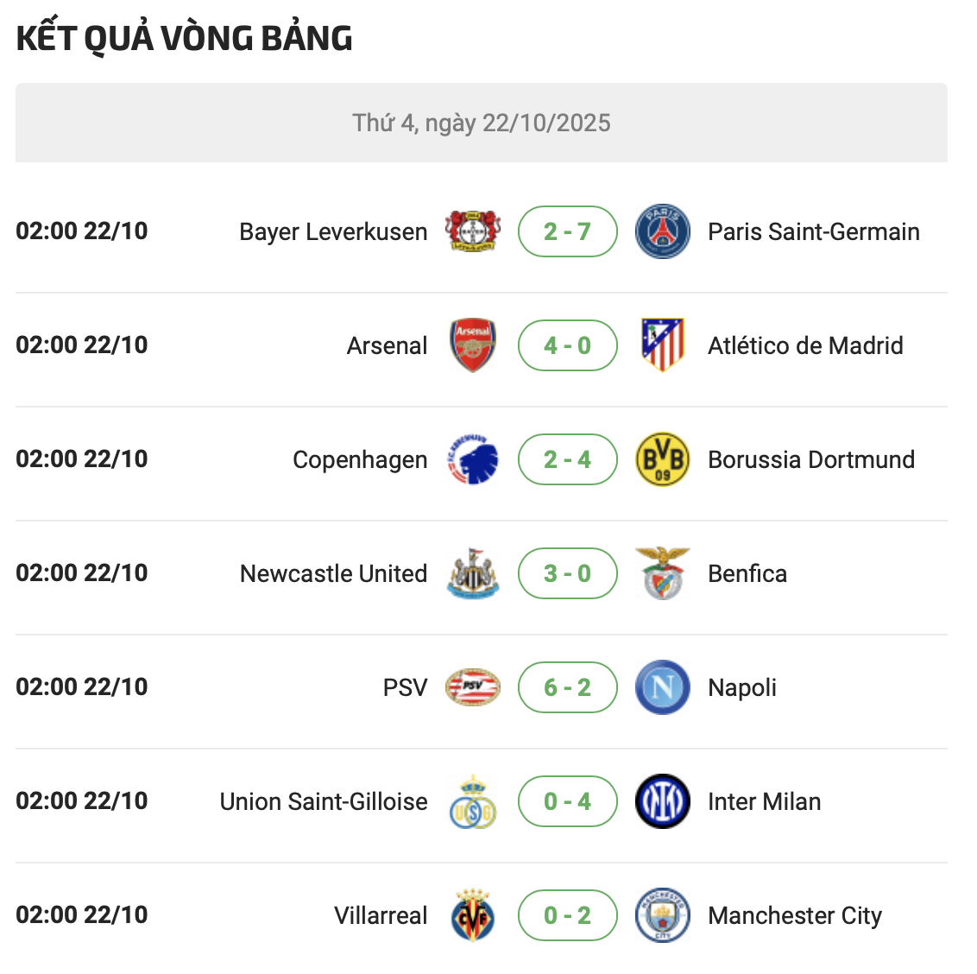This screenshot has height=974, width=977.
Task: Click the Newcastle United crest
Action: [x=472, y=573]
